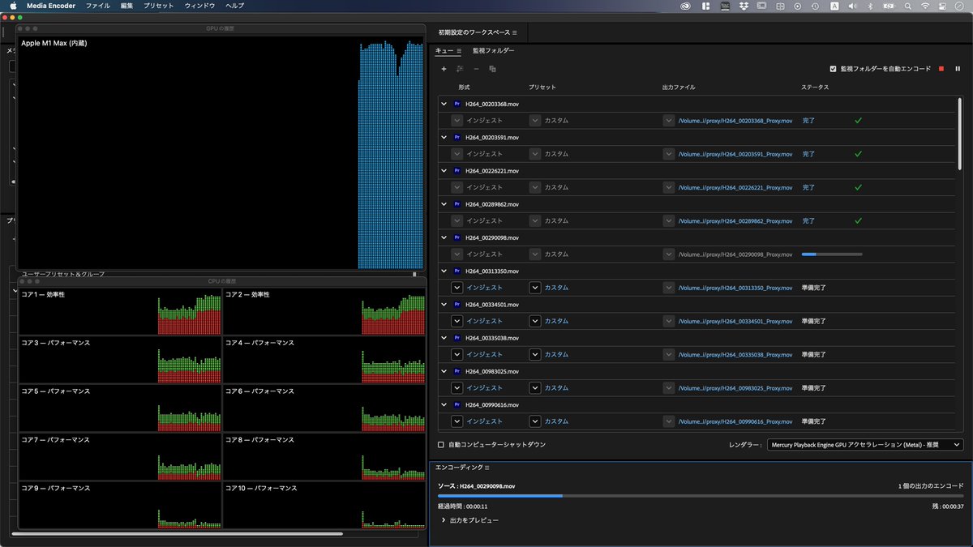
Task: Click green checkmark of H264_00203368 output
Action: coord(858,121)
